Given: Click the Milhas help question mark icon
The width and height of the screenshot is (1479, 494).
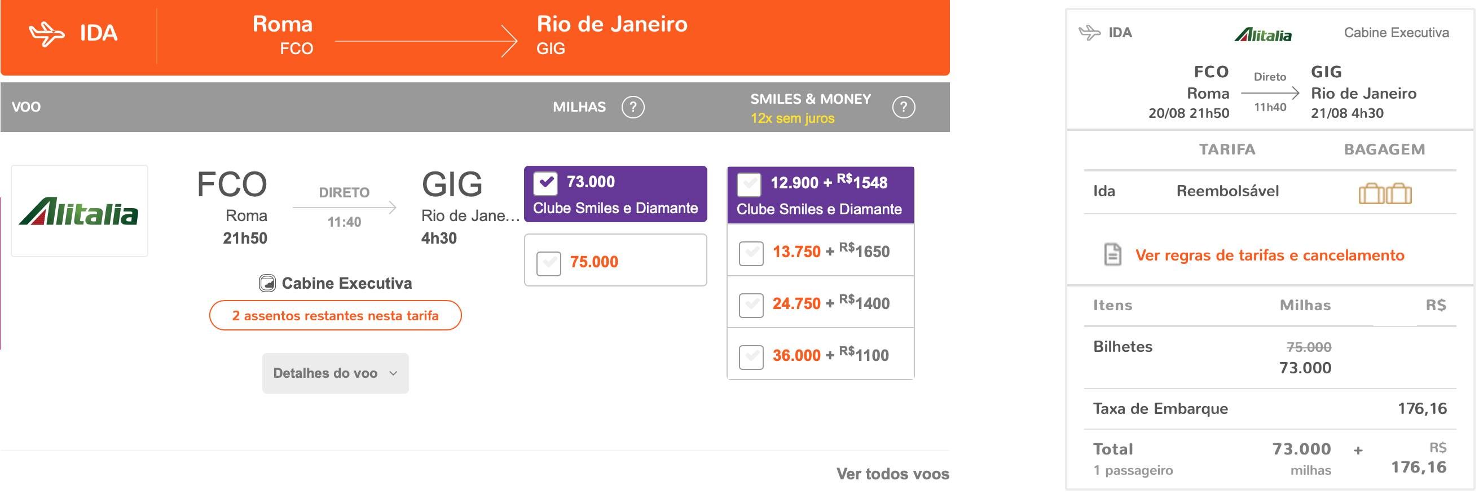Looking at the screenshot, I should click(633, 107).
